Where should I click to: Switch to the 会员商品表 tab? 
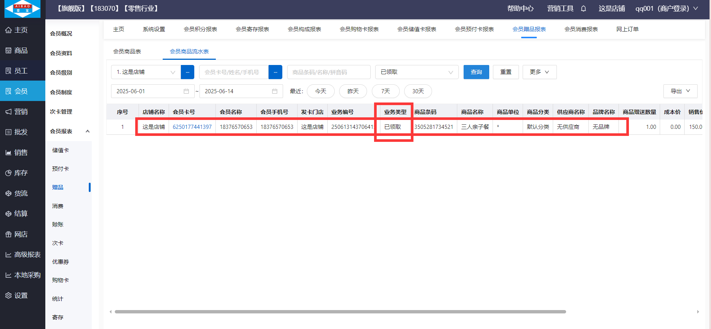tap(127, 52)
